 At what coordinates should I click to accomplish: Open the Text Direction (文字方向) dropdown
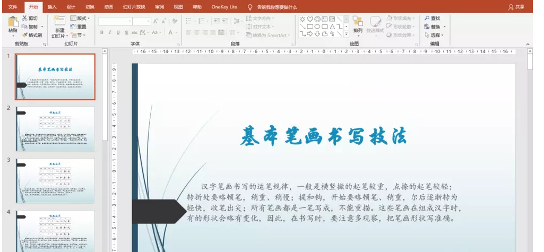(x=260, y=18)
